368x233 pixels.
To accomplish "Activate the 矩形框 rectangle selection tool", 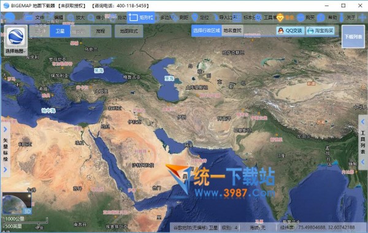I will pos(141,17).
